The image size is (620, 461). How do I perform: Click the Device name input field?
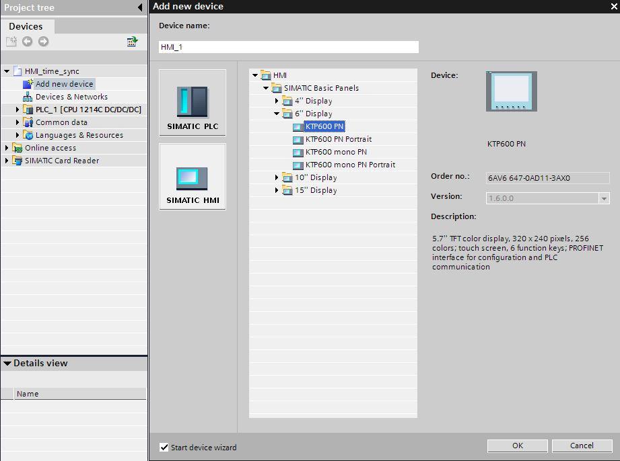click(x=289, y=47)
